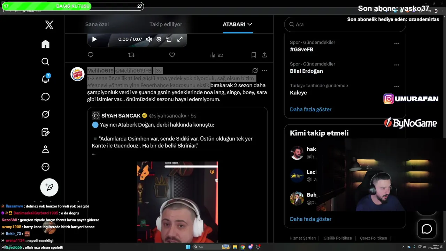Repost the top post

pos(131,55)
